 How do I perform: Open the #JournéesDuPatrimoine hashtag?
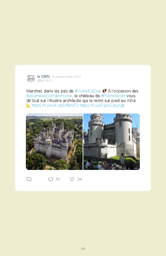pos(49,96)
